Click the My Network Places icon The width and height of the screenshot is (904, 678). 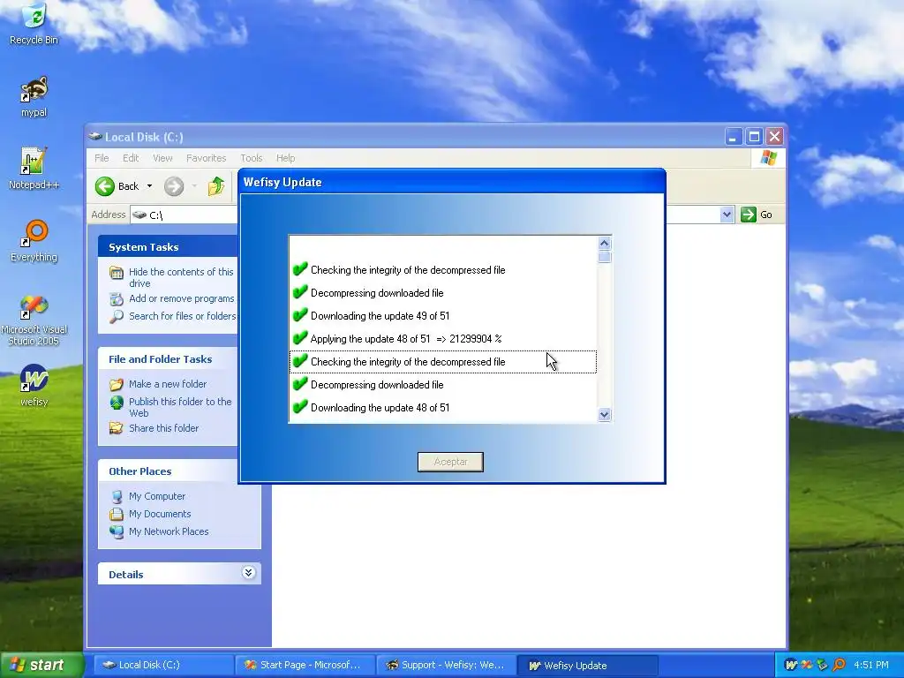pos(117,531)
